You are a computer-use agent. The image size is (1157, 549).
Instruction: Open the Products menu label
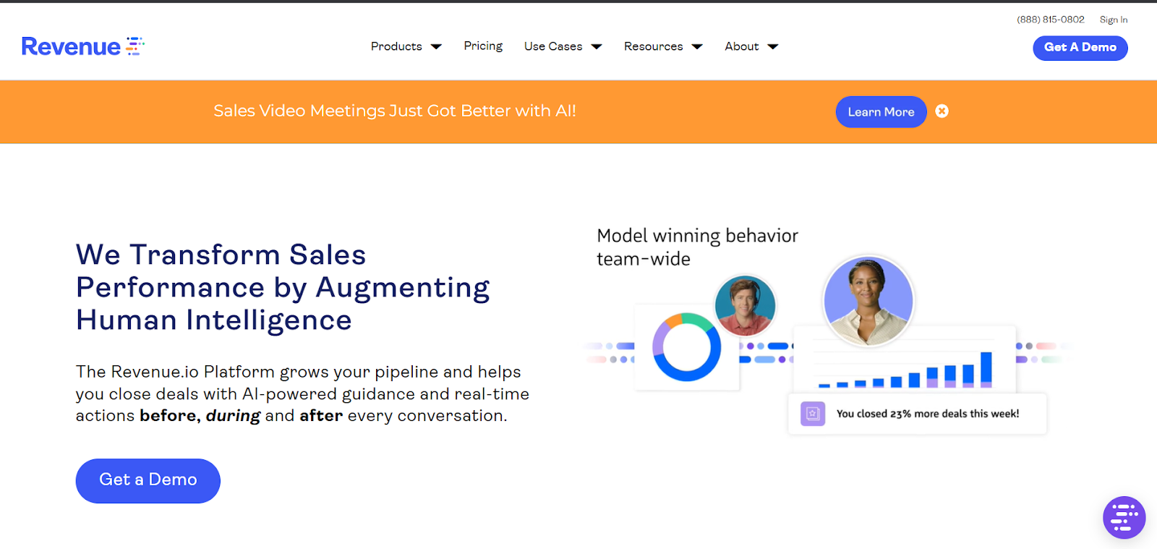click(x=396, y=46)
